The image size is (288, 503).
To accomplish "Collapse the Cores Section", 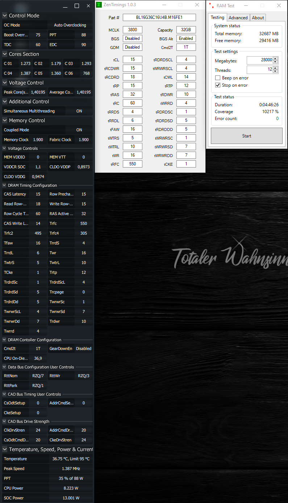I will (x=5, y=54).
